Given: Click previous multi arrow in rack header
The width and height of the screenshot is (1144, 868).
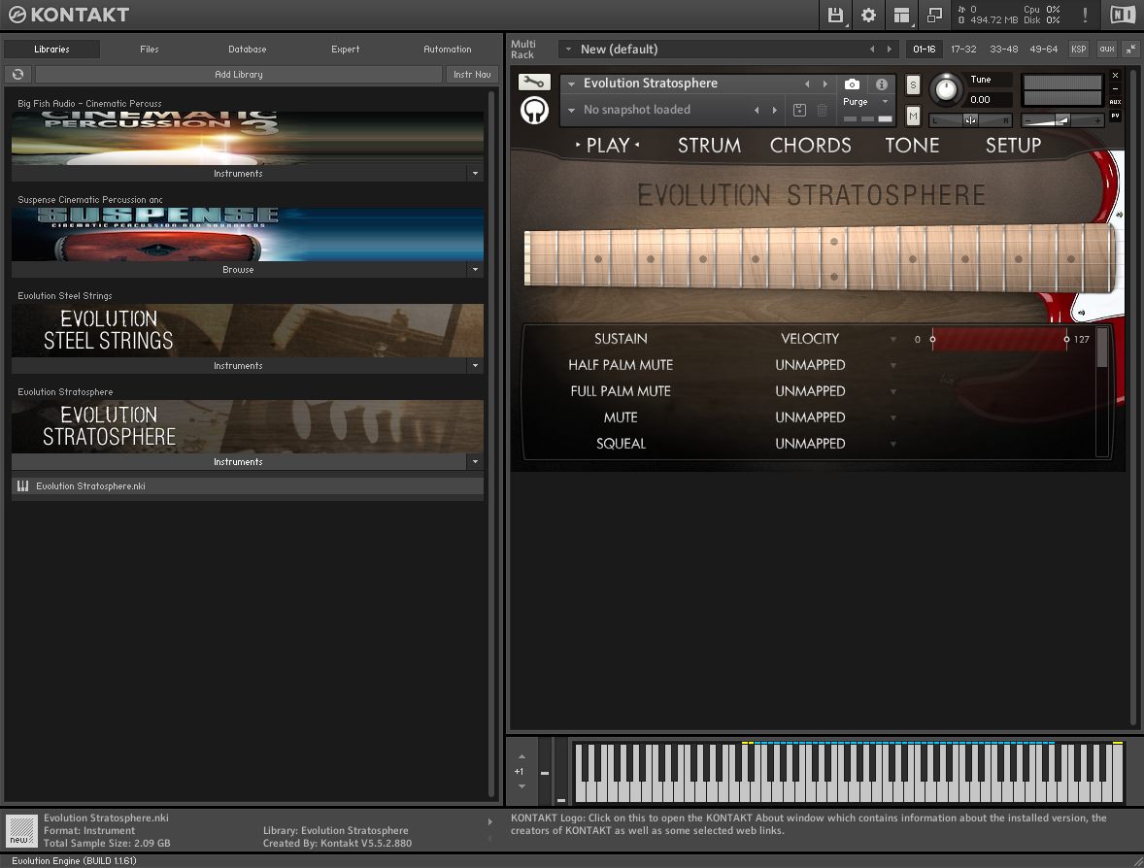Looking at the screenshot, I should [872, 49].
